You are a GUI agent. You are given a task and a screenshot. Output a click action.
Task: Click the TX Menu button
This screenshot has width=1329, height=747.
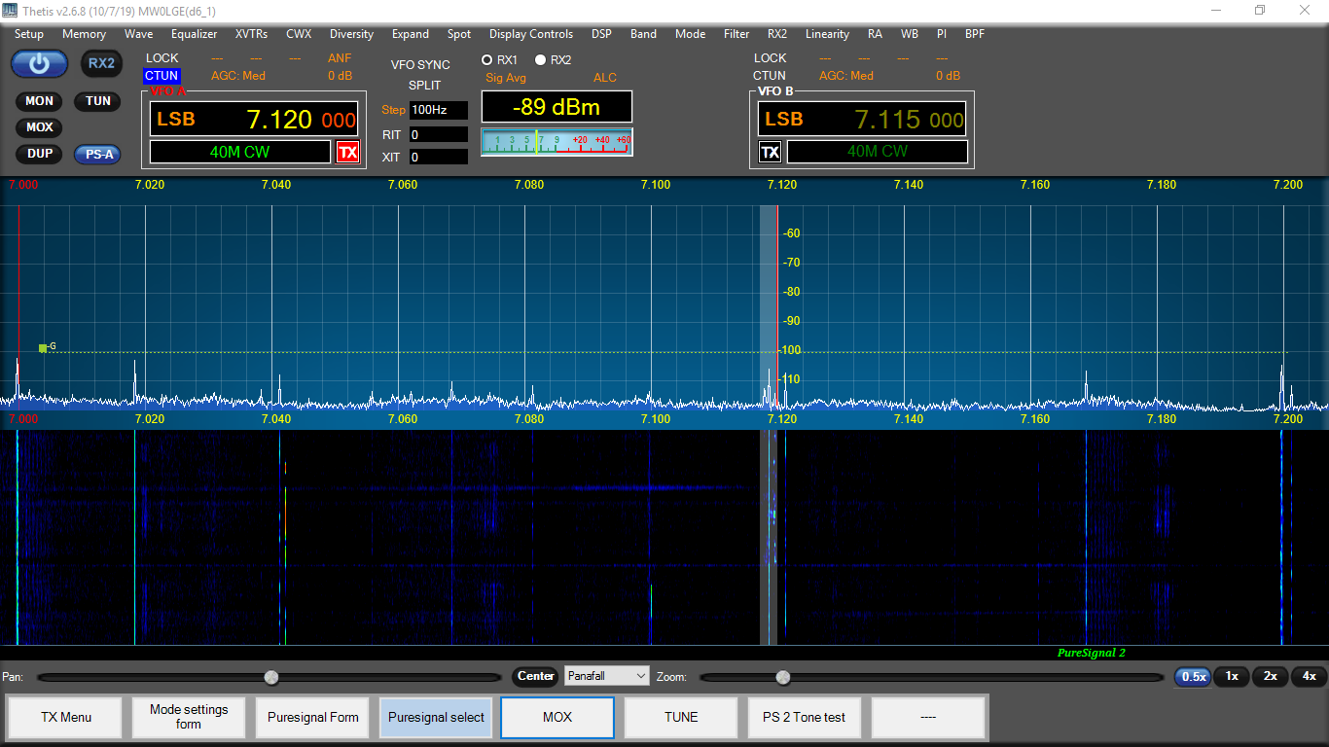66,718
